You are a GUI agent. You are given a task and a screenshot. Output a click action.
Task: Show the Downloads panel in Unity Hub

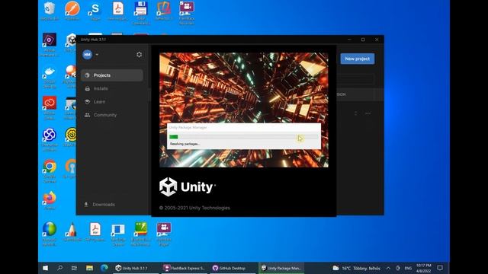pyautogui.click(x=100, y=205)
